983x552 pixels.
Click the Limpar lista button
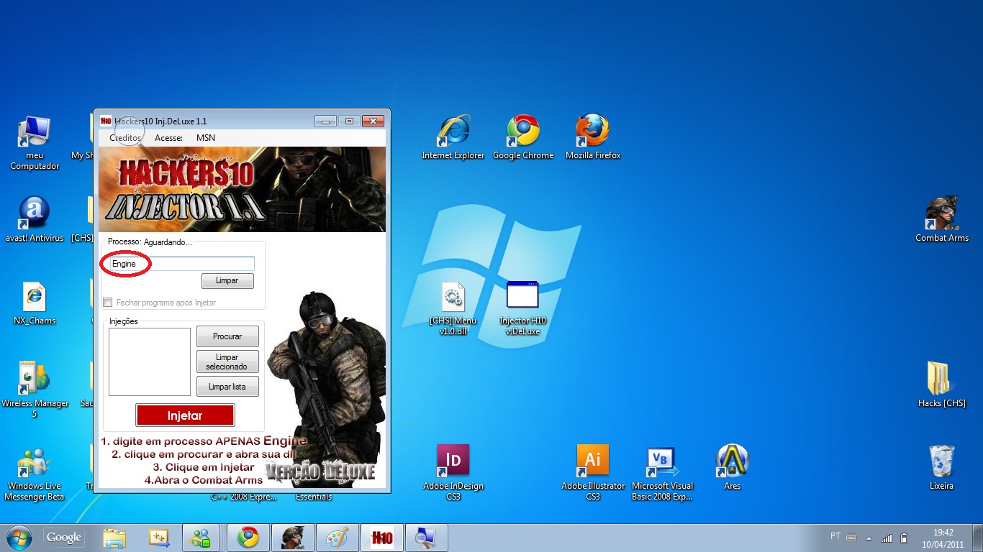coord(227,387)
